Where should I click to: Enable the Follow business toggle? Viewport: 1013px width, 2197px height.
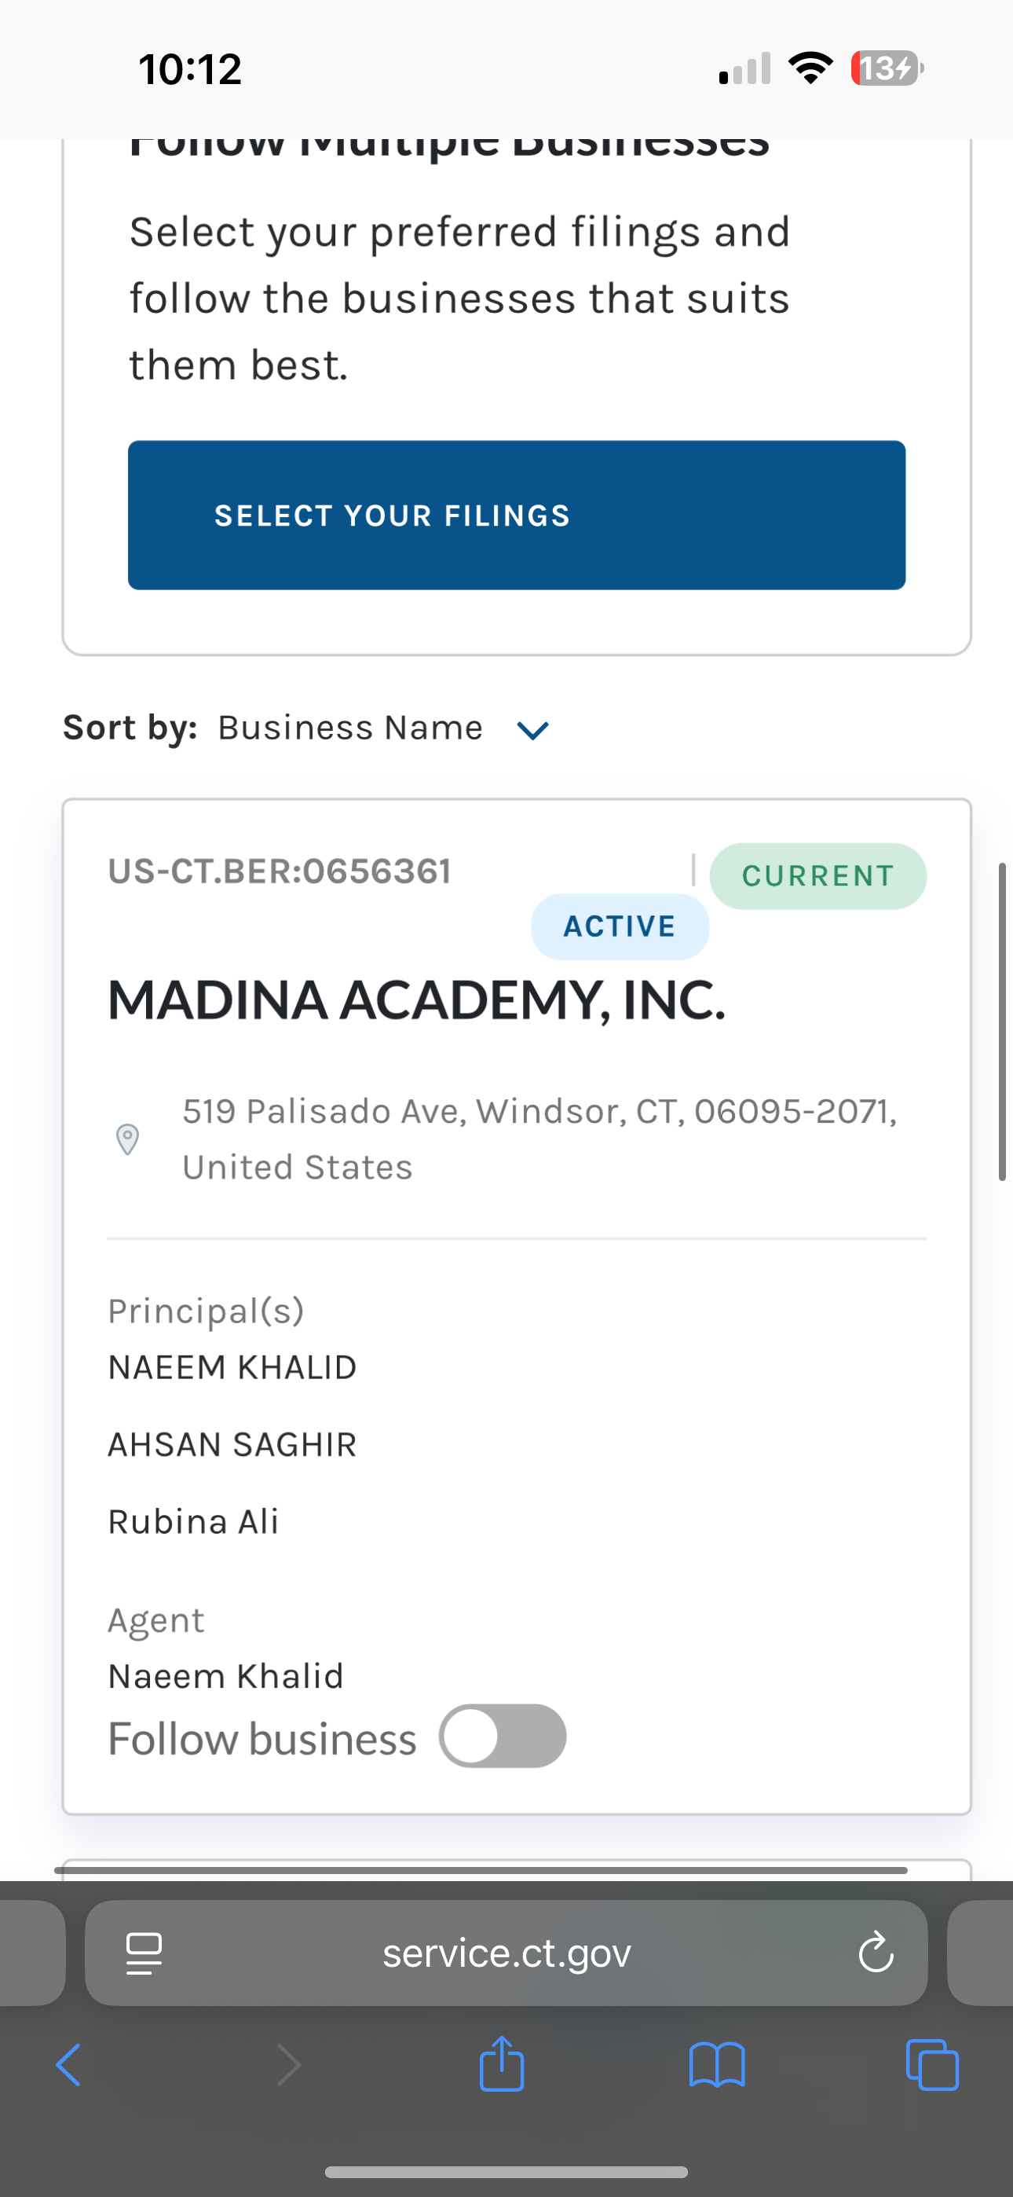point(503,1736)
